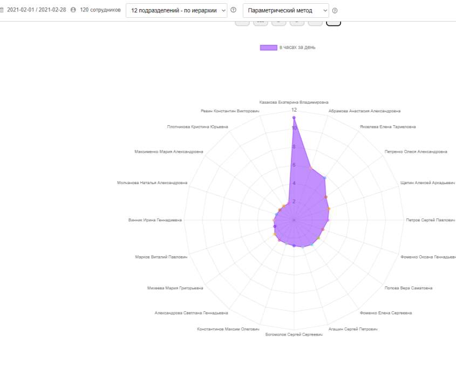
Task: Click the Абрамова Анастасия data point on chart
Action: point(311,168)
